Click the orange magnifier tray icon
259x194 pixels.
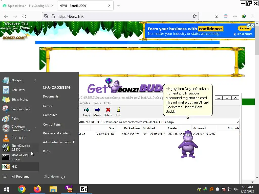point(211,189)
